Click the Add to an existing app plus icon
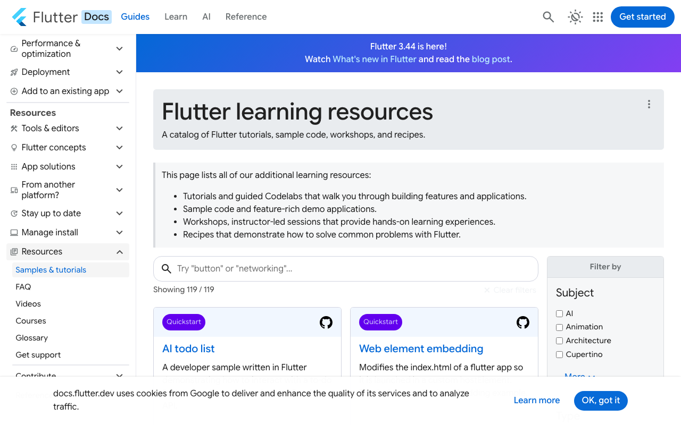 [x=14, y=91]
